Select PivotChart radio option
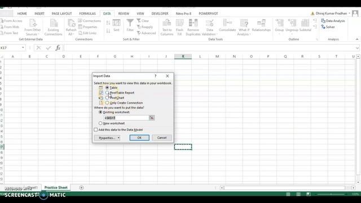This screenshot has height=203, width=361. pyautogui.click(x=107, y=98)
